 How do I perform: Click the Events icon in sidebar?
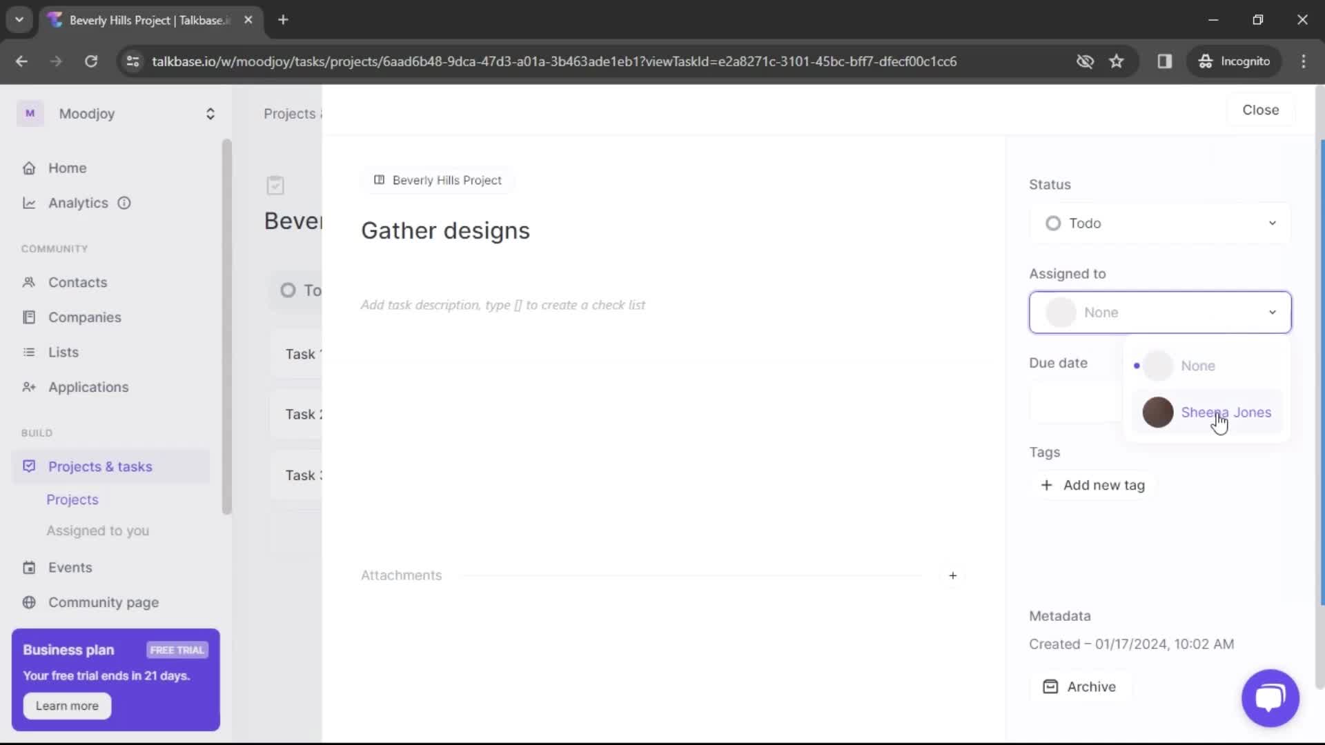tap(28, 567)
